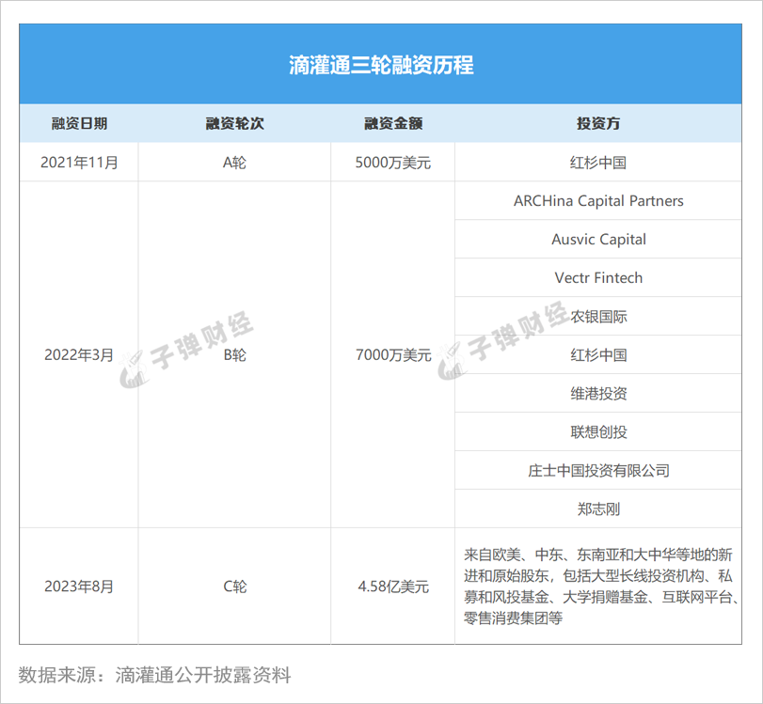Image resolution: width=763 pixels, height=704 pixels.
Task: Select 联想创投 investor cell
Action: 598,431
